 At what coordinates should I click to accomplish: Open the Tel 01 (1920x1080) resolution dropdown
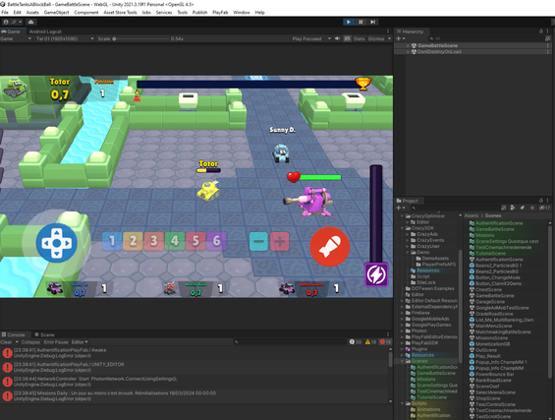65,38
